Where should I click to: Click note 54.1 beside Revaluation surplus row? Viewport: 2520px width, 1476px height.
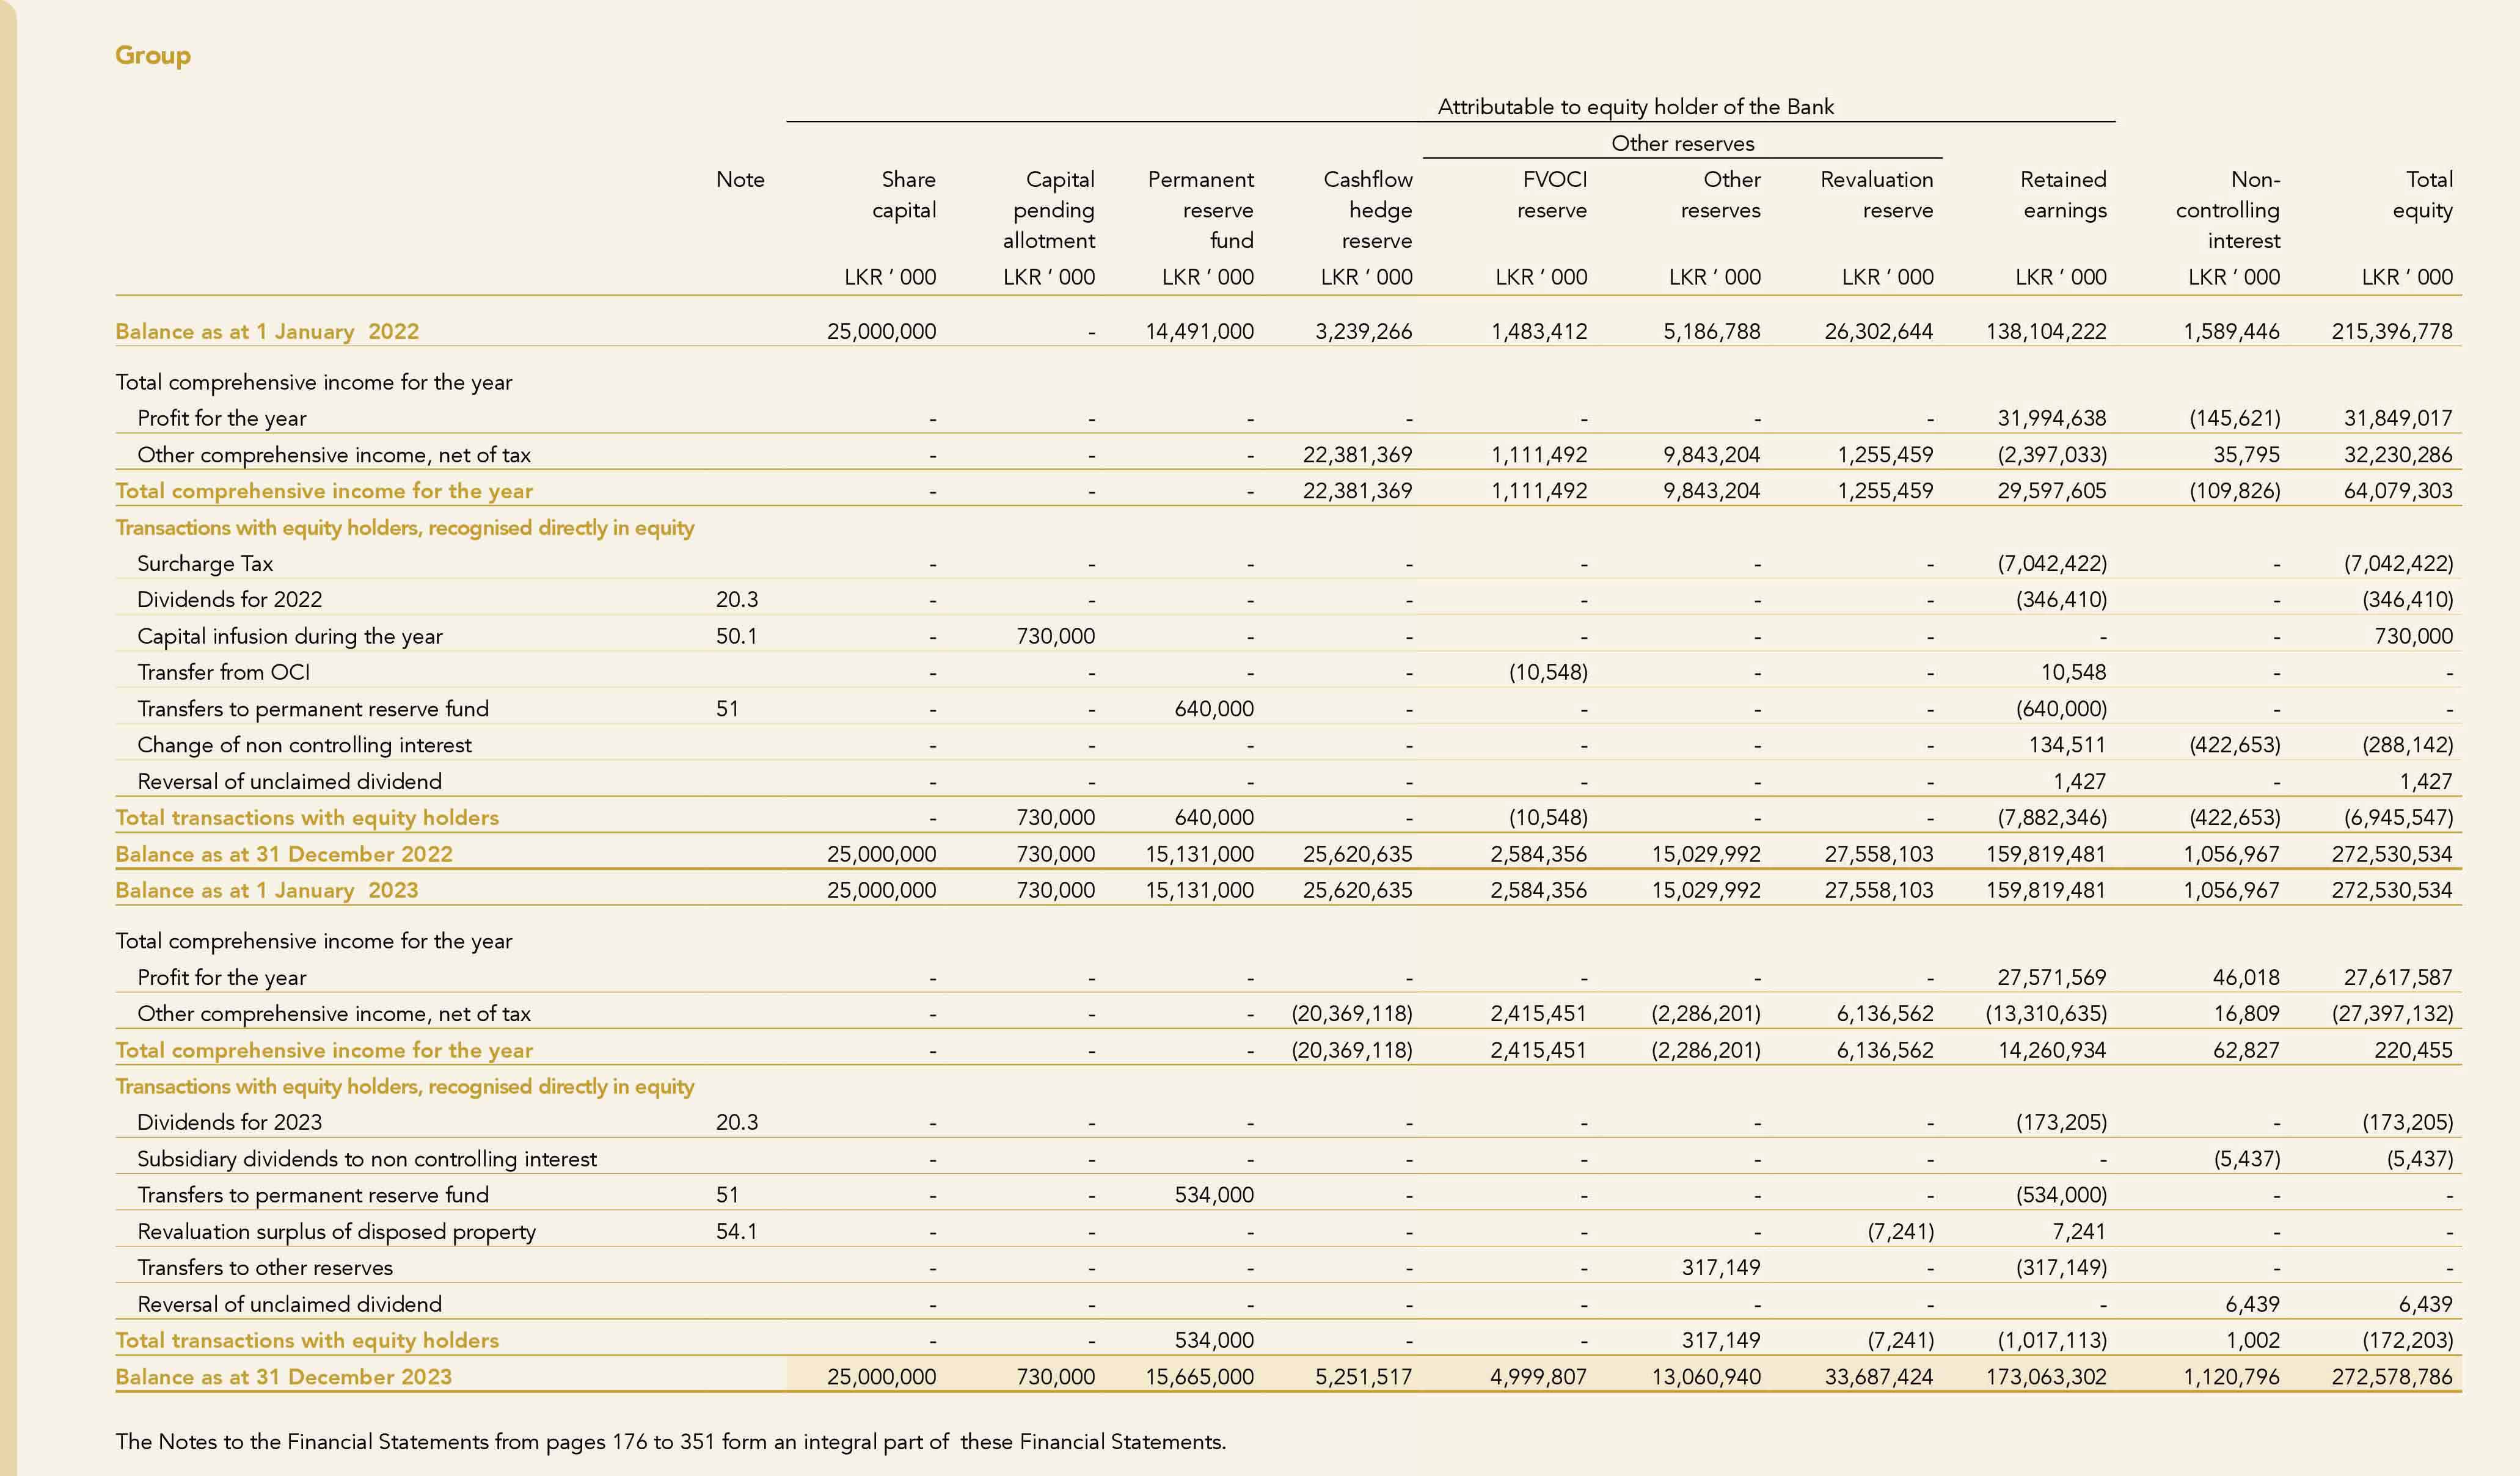pyautogui.click(x=736, y=1231)
